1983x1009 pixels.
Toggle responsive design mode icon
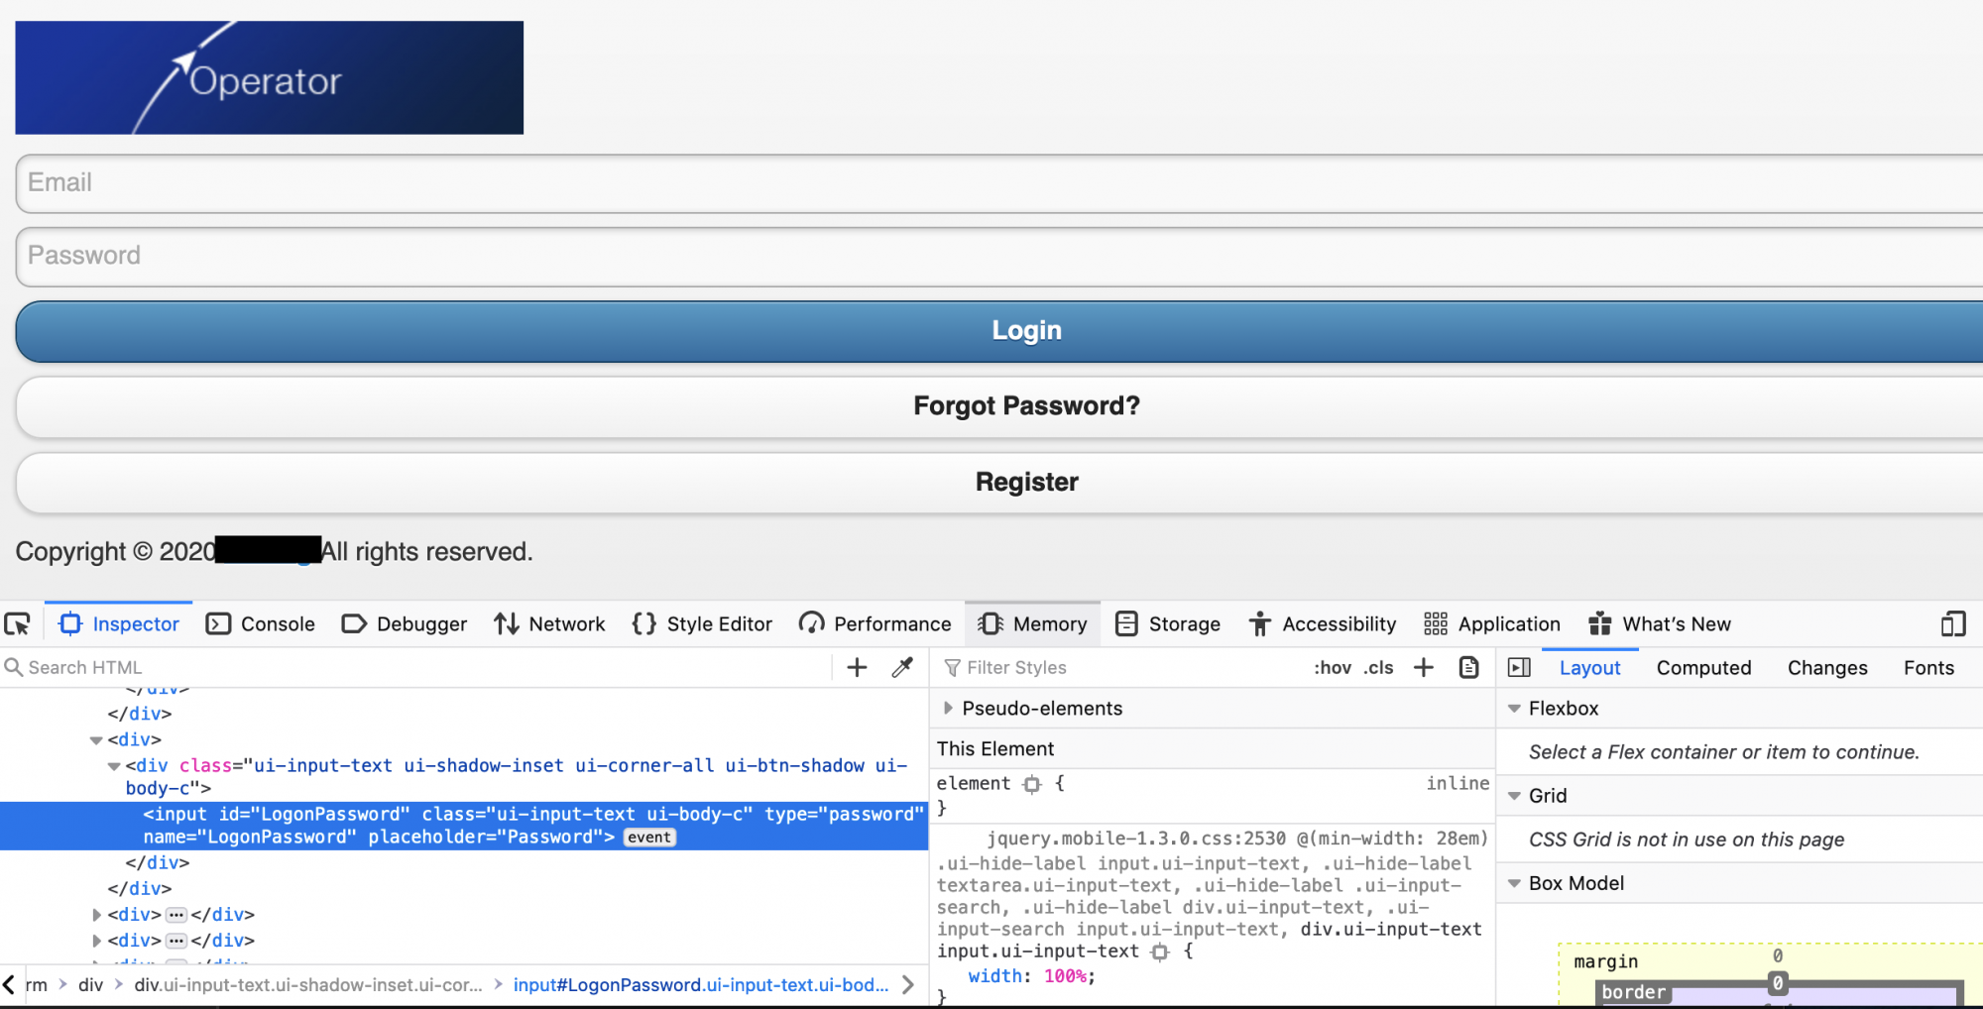[1953, 623]
